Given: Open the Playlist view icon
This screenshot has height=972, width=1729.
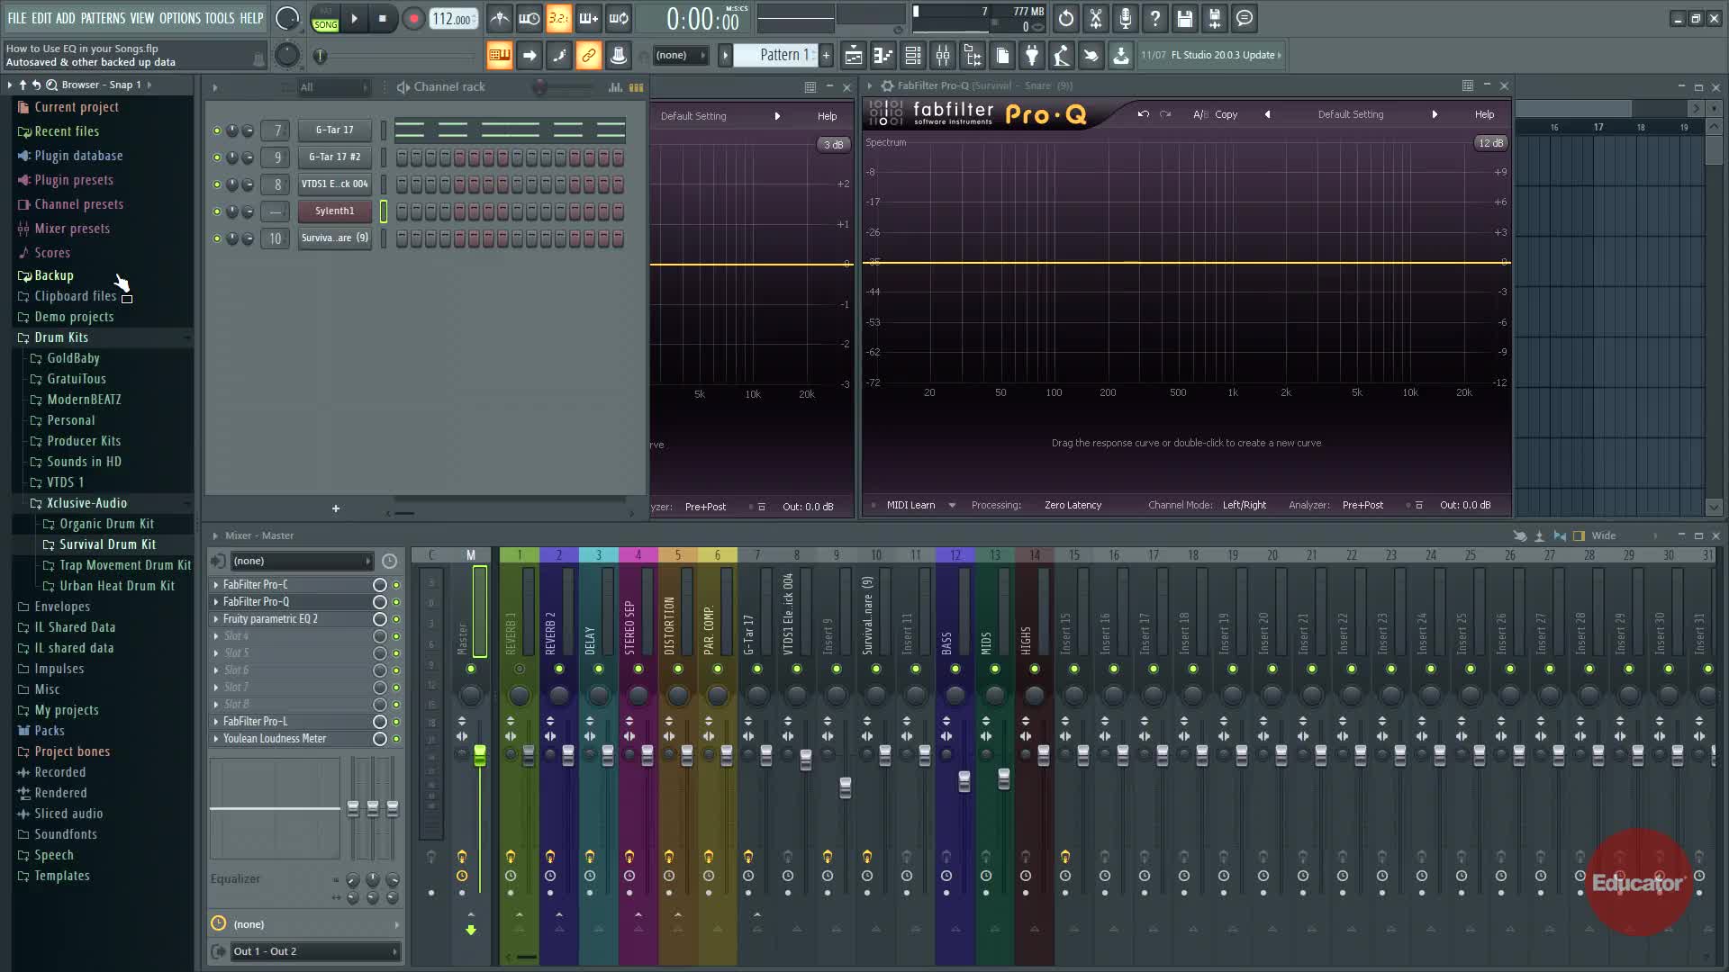Looking at the screenshot, I should click(853, 56).
